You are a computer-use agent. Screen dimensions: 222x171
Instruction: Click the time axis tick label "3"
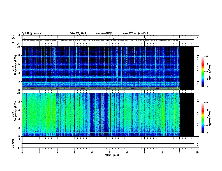(x=75, y=153)
